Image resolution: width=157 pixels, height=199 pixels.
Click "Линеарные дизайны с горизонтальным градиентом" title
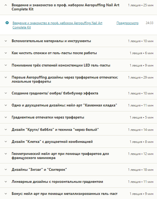[x=57, y=182]
